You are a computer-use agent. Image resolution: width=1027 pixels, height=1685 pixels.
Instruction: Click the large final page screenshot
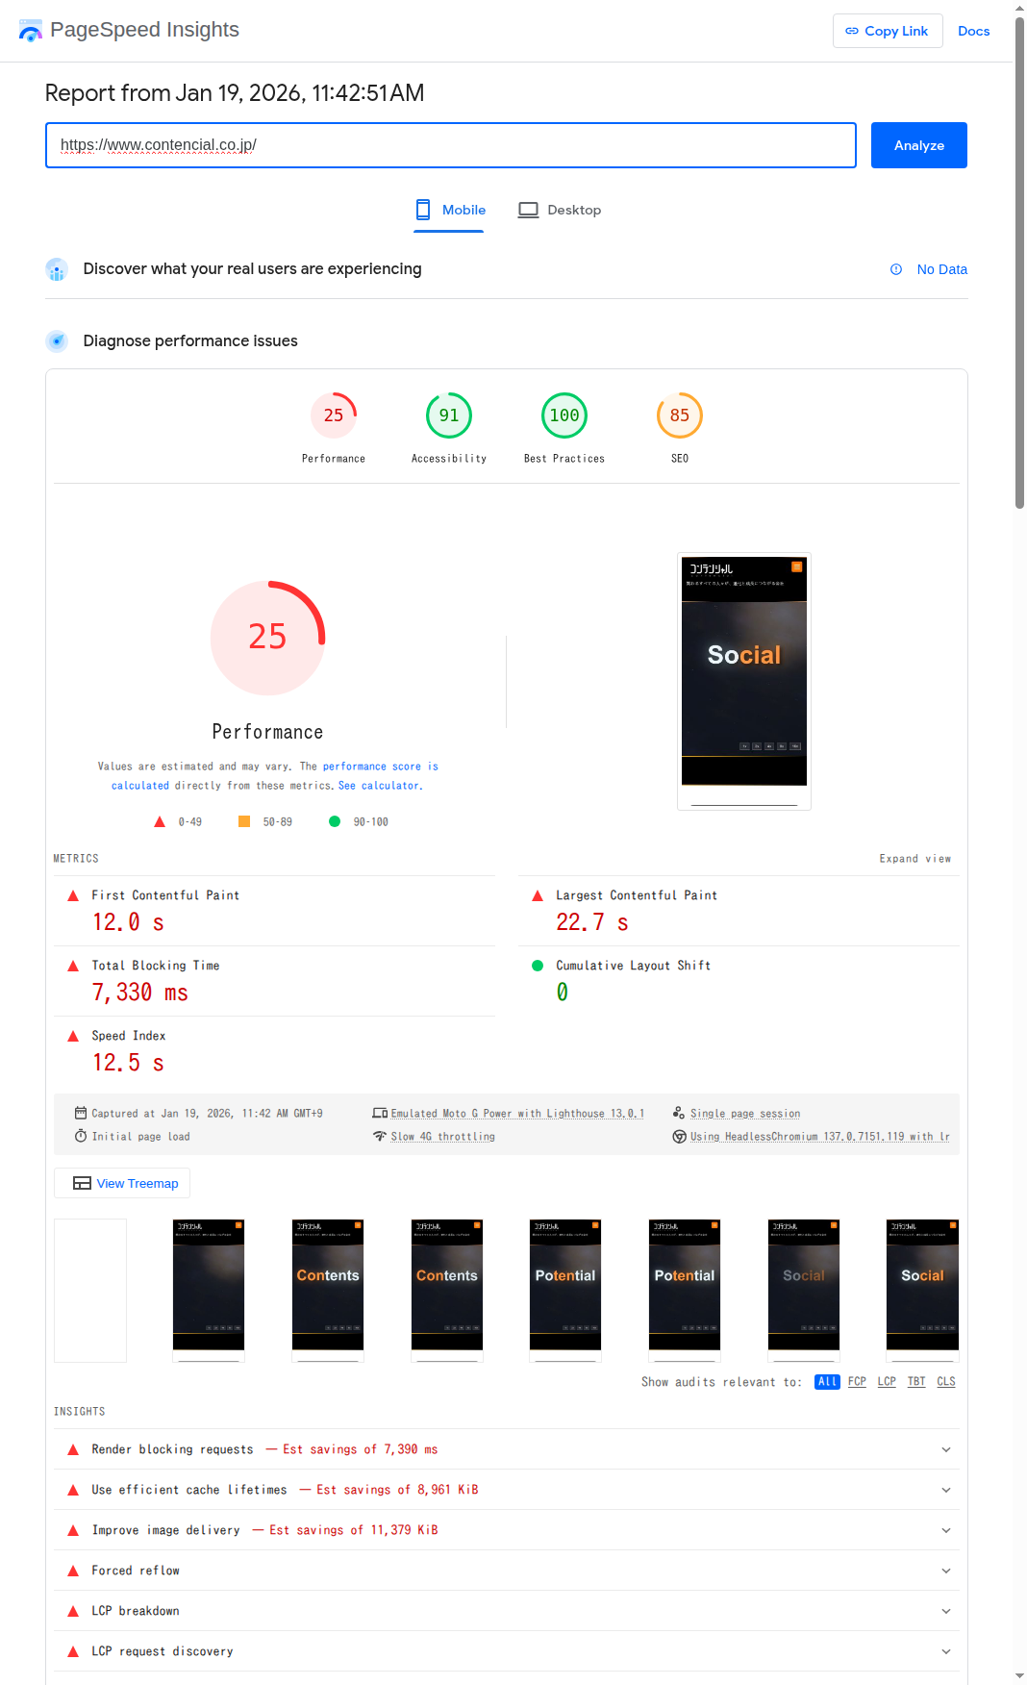coord(744,681)
